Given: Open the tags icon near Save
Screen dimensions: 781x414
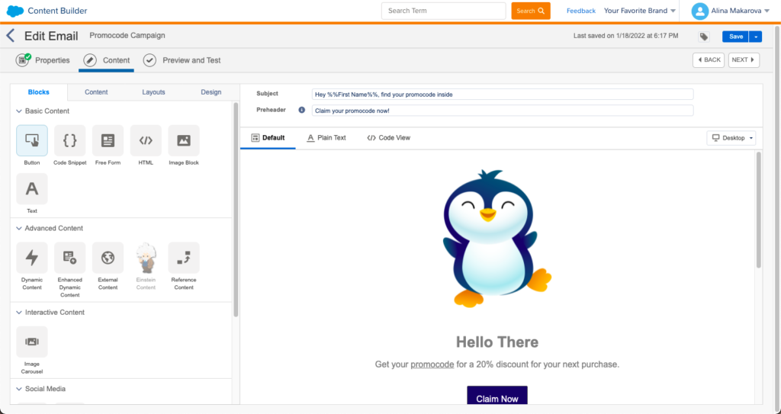Looking at the screenshot, I should coord(703,37).
